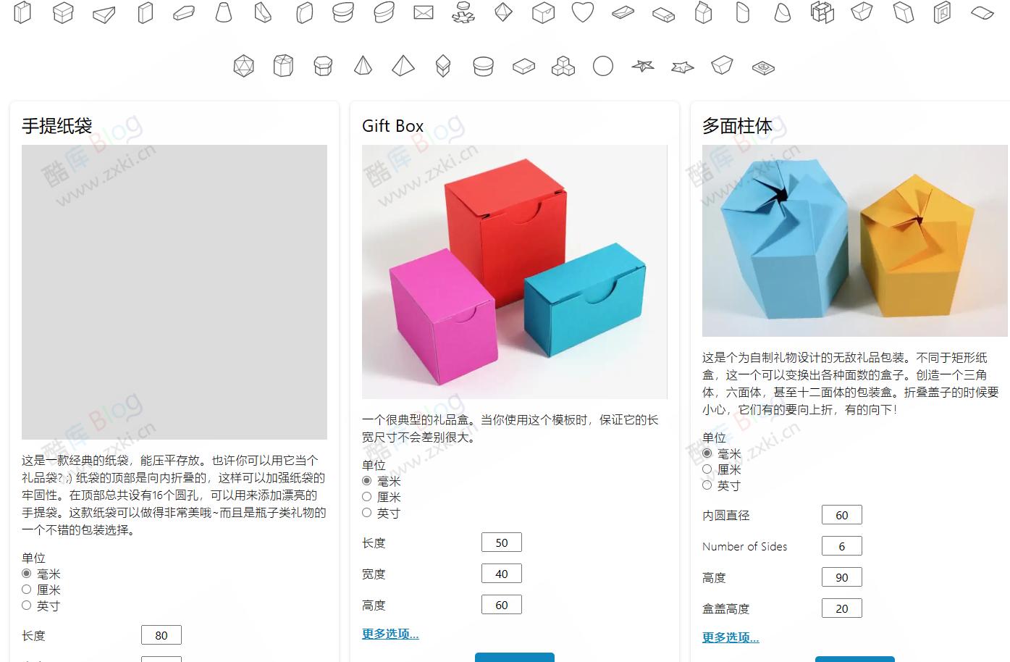Choose 毫米 unit for Gift Box
Screen dimensions: 1010x662
coord(367,481)
